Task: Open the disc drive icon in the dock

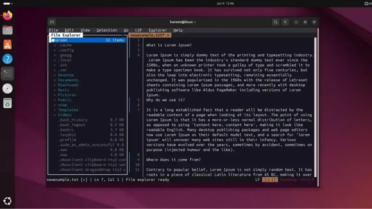Action: tap(7, 89)
